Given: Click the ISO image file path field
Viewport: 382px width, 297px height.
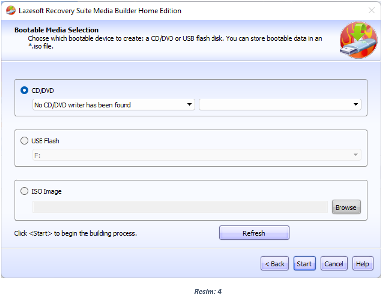Looking at the screenshot, I should tap(180, 207).
